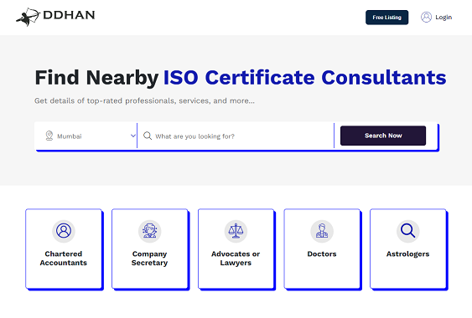Focus the 'What are you looking for?' field
Viewport: 472px width, 318px height.
pos(236,136)
